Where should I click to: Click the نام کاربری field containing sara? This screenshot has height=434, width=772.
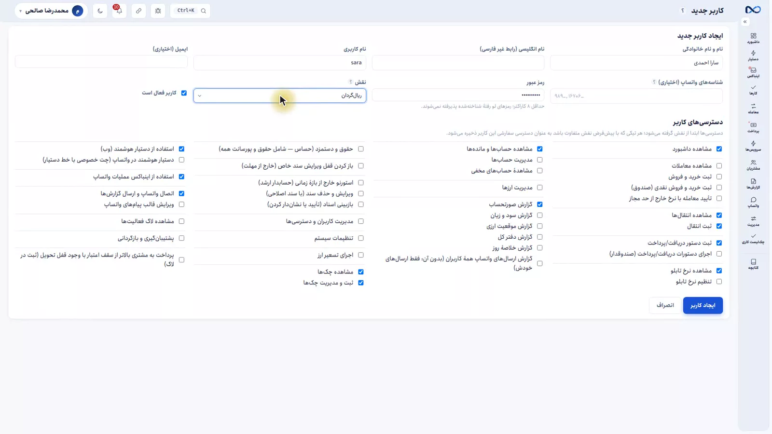click(280, 62)
